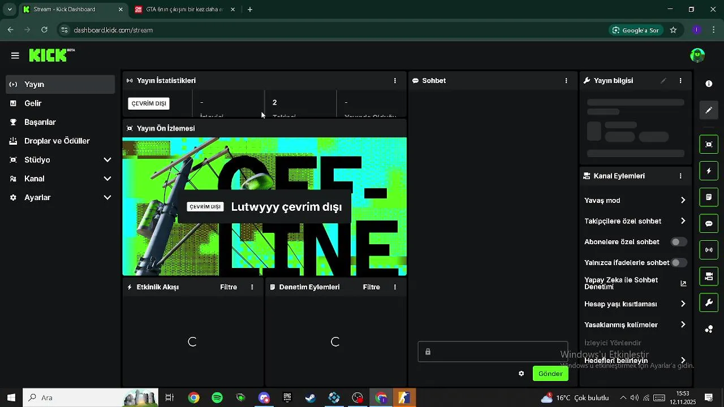Open chat settings gear next to Gönder
The width and height of the screenshot is (724, 407).
tap(522, 374)
